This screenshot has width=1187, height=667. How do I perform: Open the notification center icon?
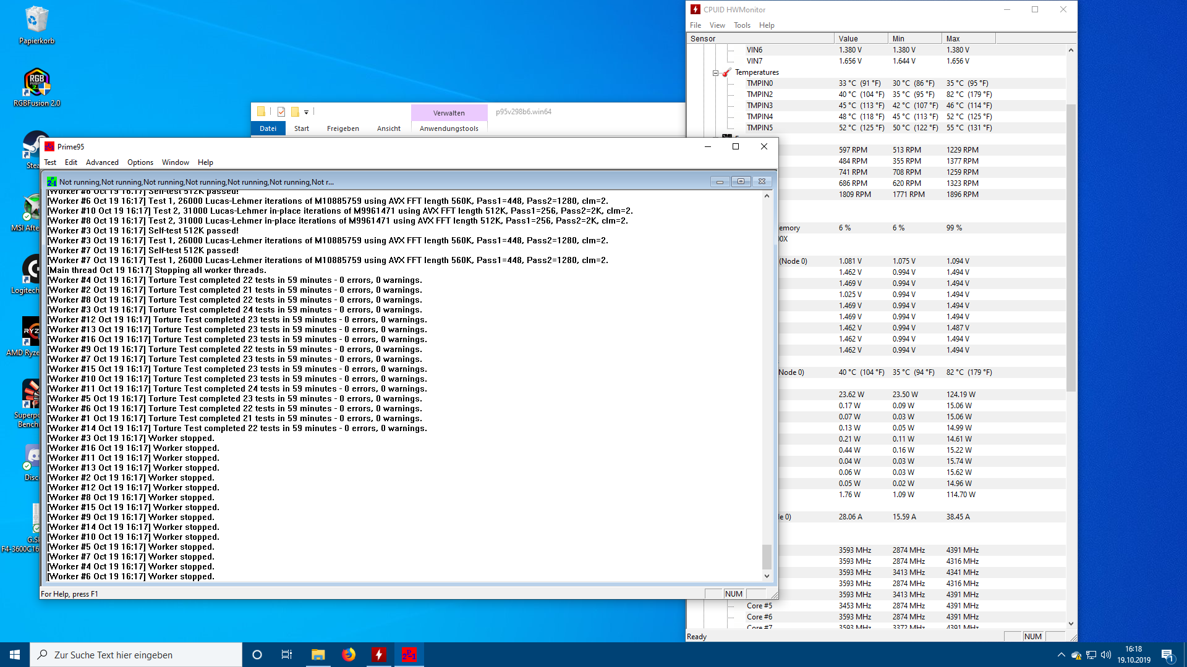[x=1167, y=655]
